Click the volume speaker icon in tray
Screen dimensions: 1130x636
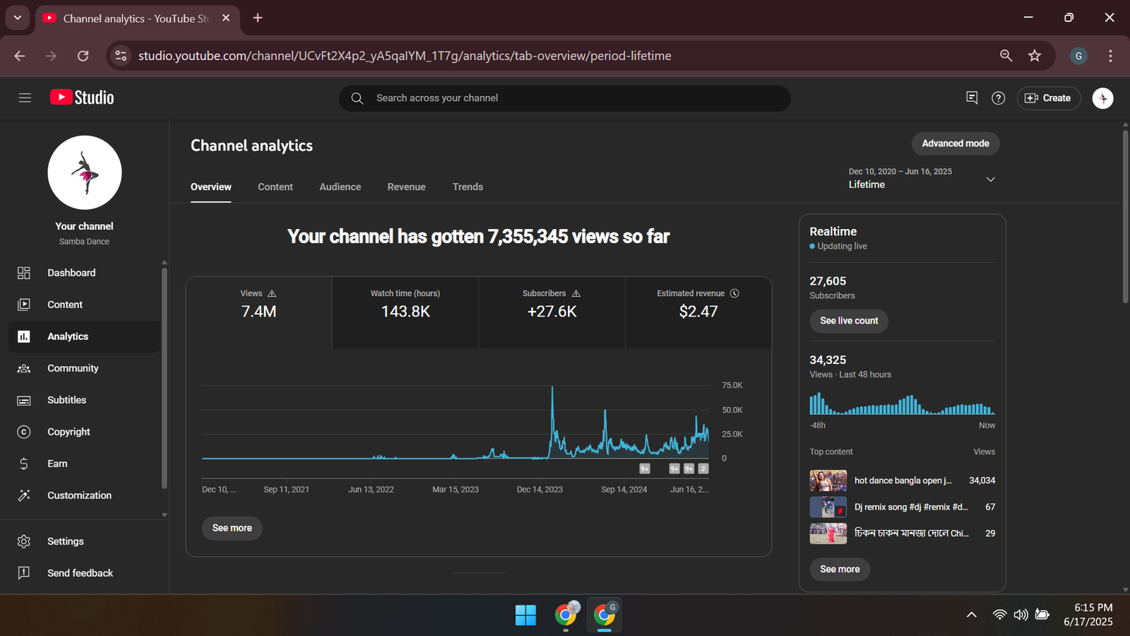[x=1021, y=615]
